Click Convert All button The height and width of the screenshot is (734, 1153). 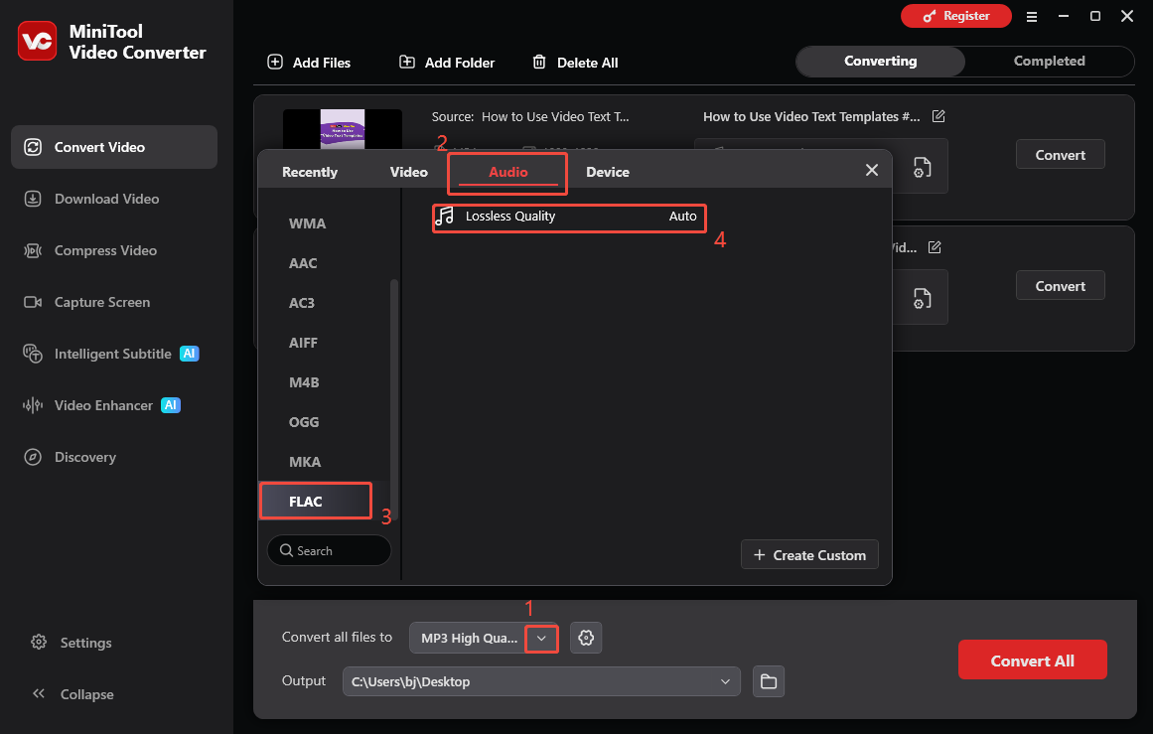pos(1032,660)
